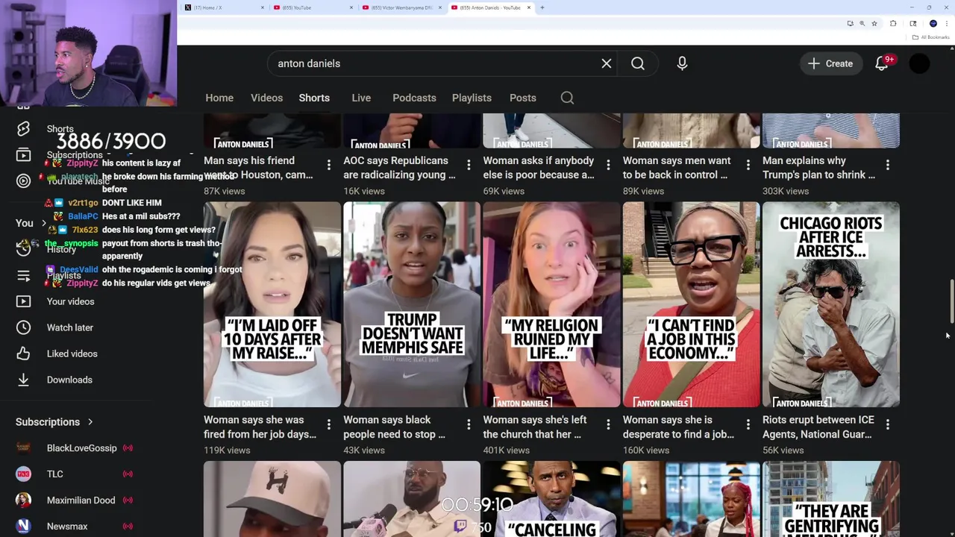
Task: Open "Woman says she was fired from her job" title
Action: (260, 427)
